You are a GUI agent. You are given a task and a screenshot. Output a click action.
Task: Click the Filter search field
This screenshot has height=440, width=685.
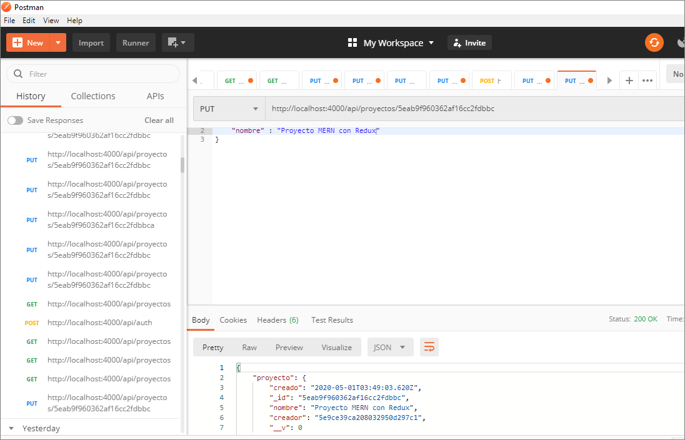tap(93, 74)
